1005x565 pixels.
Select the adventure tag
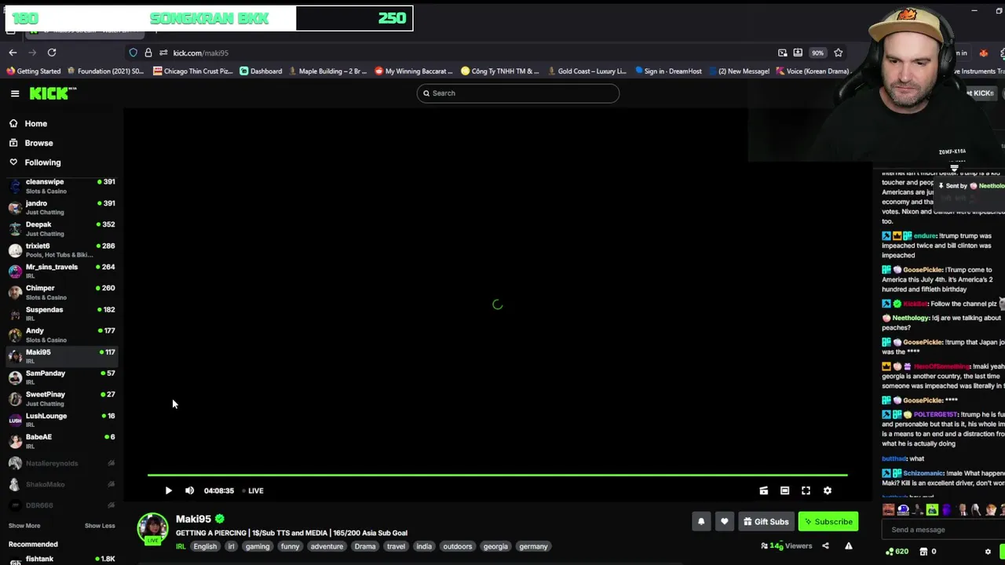pos(327,547)
